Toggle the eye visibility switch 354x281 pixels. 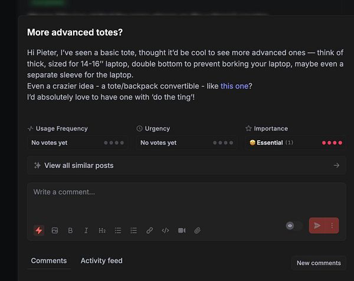(x=294, y=226)
